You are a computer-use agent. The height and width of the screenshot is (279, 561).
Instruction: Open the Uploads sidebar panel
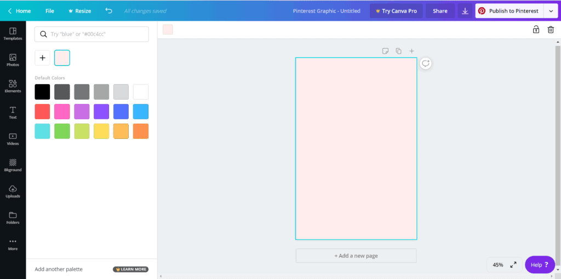pos(13,191)
